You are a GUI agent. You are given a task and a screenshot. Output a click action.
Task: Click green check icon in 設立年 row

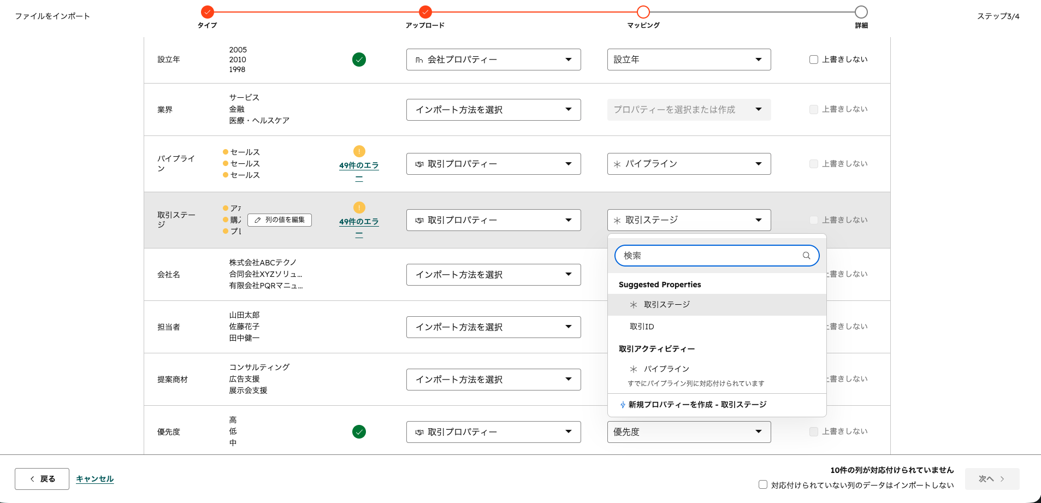tap(359, 60)
